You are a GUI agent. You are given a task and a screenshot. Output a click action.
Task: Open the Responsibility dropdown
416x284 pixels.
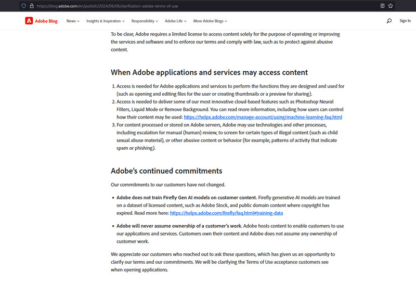[x=145, y=21]
